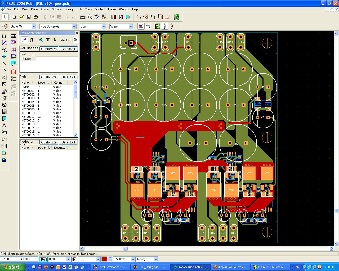Click the Measure ruler icon
The height and width of the screenshot is (271, 339).
click(83, 17)
